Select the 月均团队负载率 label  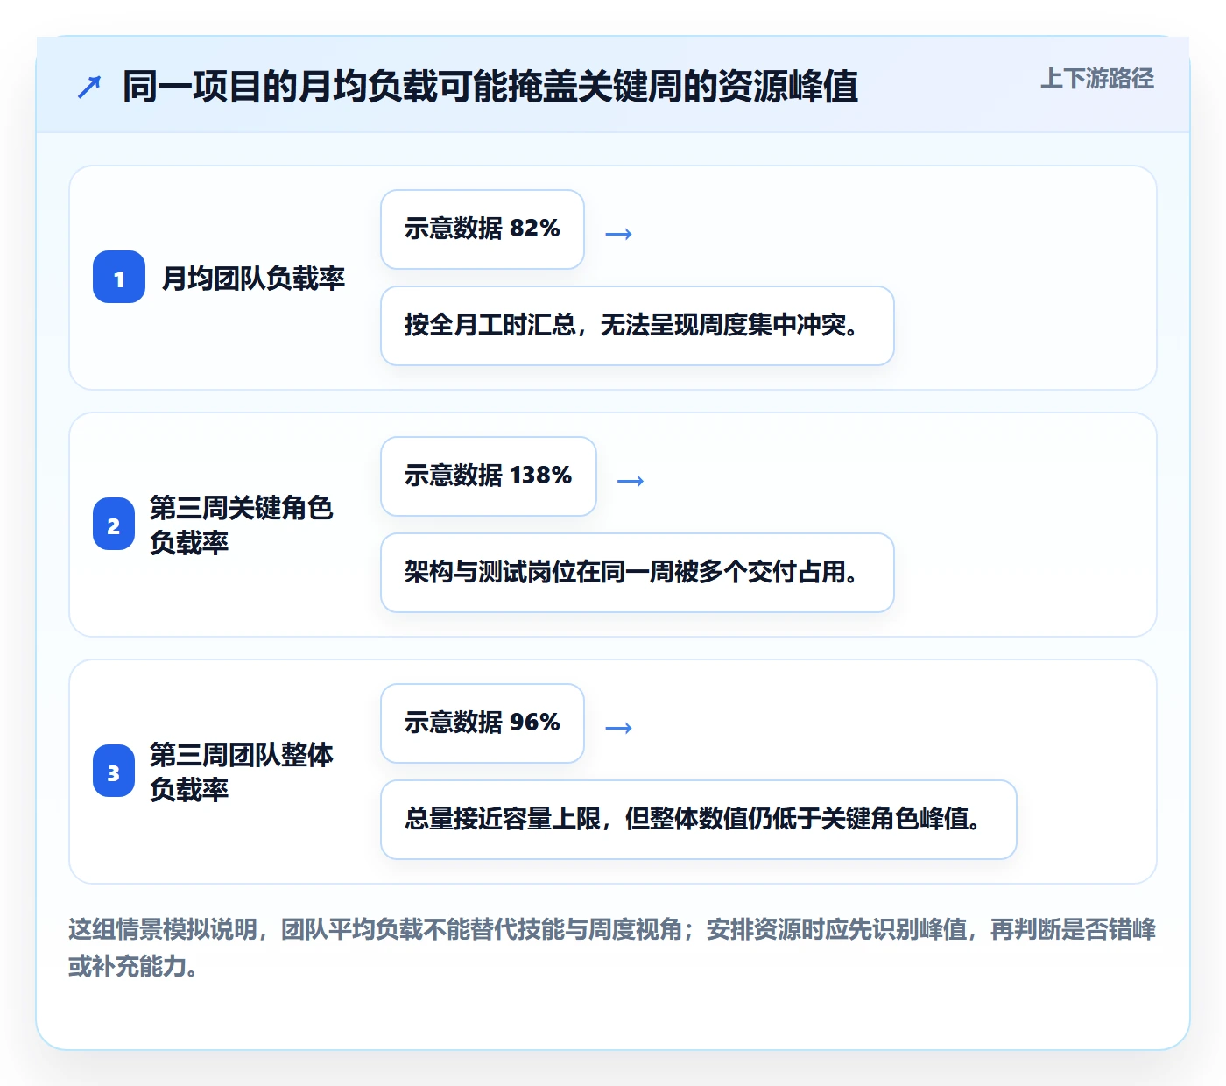pos(254,278)
